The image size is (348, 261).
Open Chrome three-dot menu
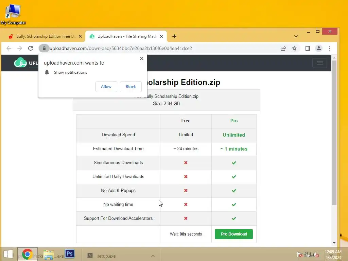[330, 48]
